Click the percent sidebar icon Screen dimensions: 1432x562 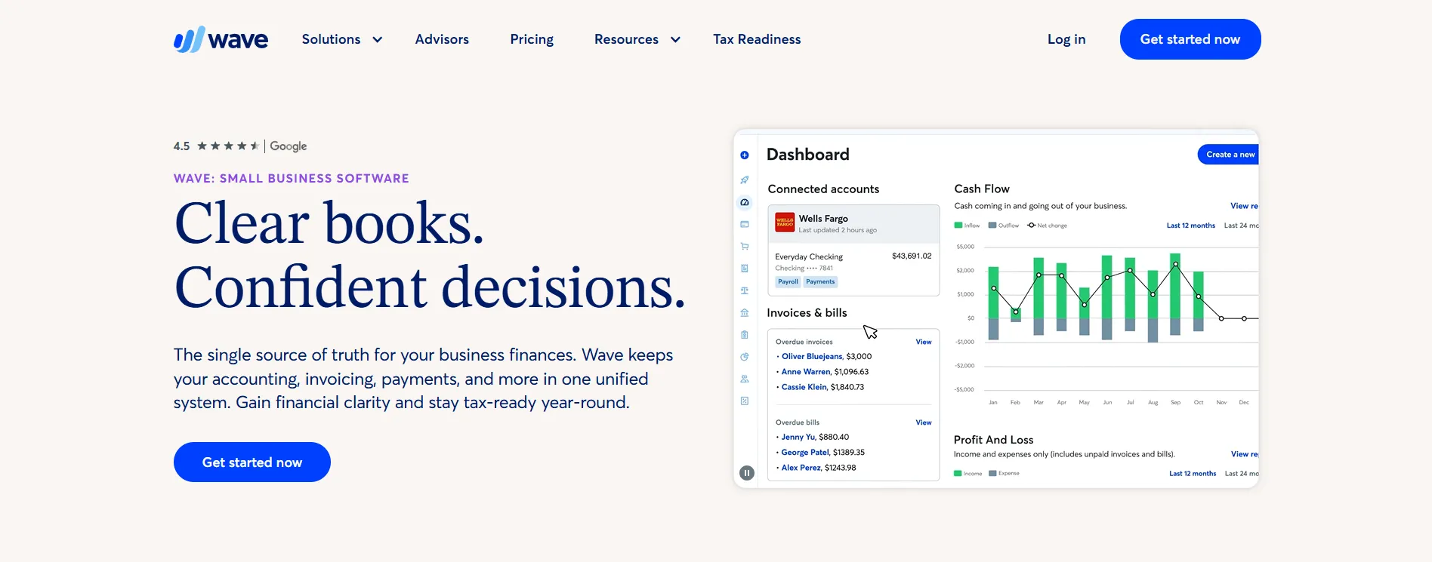tap(745, 401)
